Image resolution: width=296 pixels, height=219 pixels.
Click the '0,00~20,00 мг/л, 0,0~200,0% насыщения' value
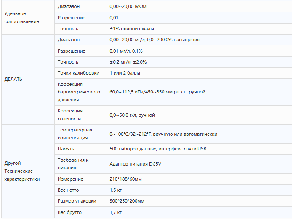(x=154, y=40)
